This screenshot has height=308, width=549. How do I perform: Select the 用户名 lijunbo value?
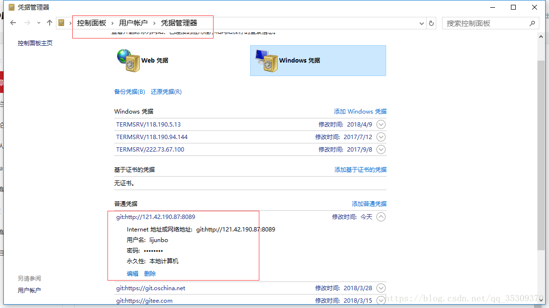[x=159, y=240]
